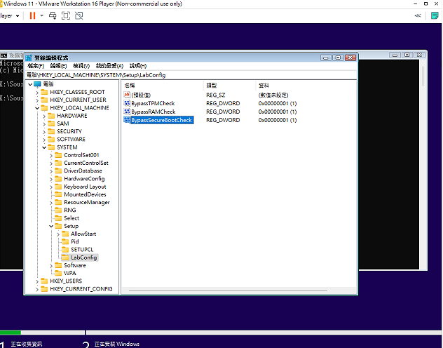Screen dimensions: 443x348
Task: Click the data of BypassTPMCheck row
Action: (x=278, y=103)
